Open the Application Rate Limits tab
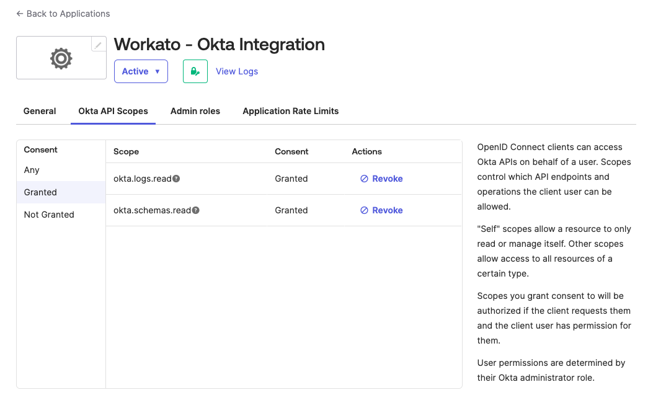Screen dimensions: 666x413 point(290,111)
